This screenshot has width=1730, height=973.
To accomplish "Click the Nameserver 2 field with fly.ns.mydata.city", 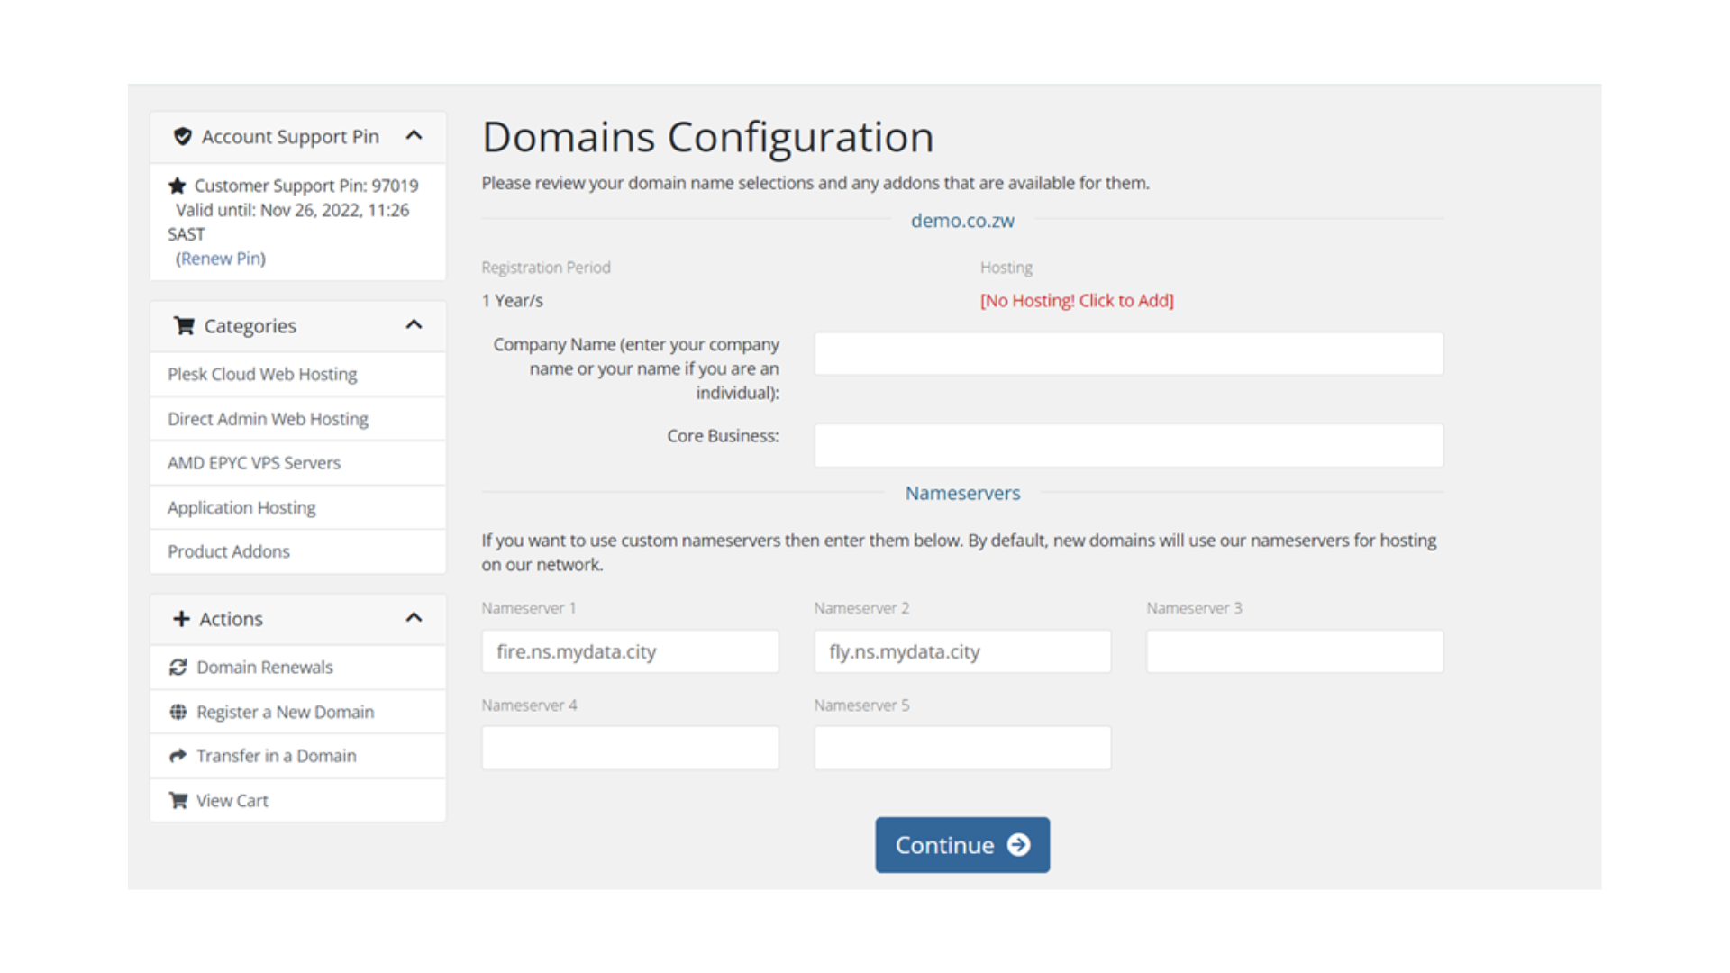I will coord(962,651).
